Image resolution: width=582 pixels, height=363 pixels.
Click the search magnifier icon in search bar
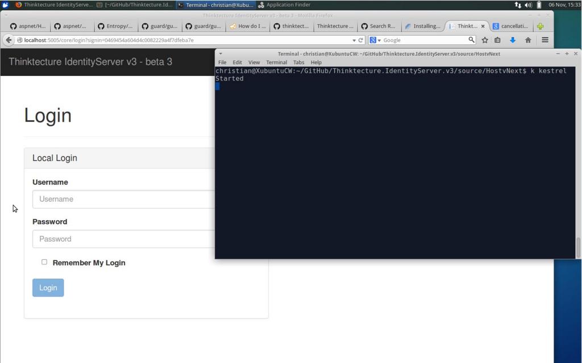(x=471, y=40)
